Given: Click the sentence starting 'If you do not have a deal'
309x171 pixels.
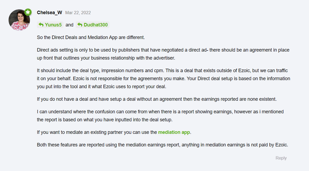Looking at the screenshot, I should (x=157, y=99).
